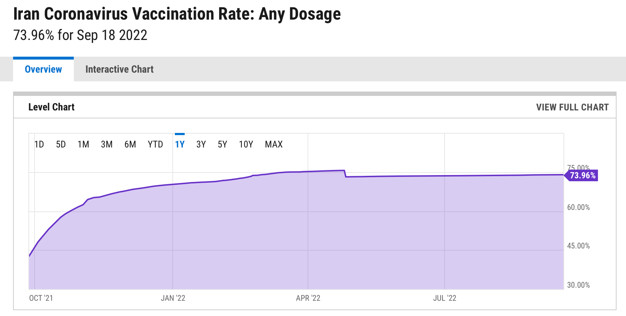Click the OCT '21 axis label
The image size is (626, 316).
(41, 298)
